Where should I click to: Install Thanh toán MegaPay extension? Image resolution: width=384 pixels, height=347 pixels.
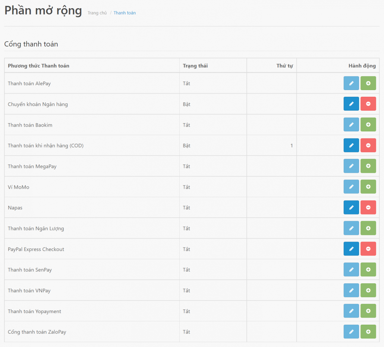coord(368,166)
